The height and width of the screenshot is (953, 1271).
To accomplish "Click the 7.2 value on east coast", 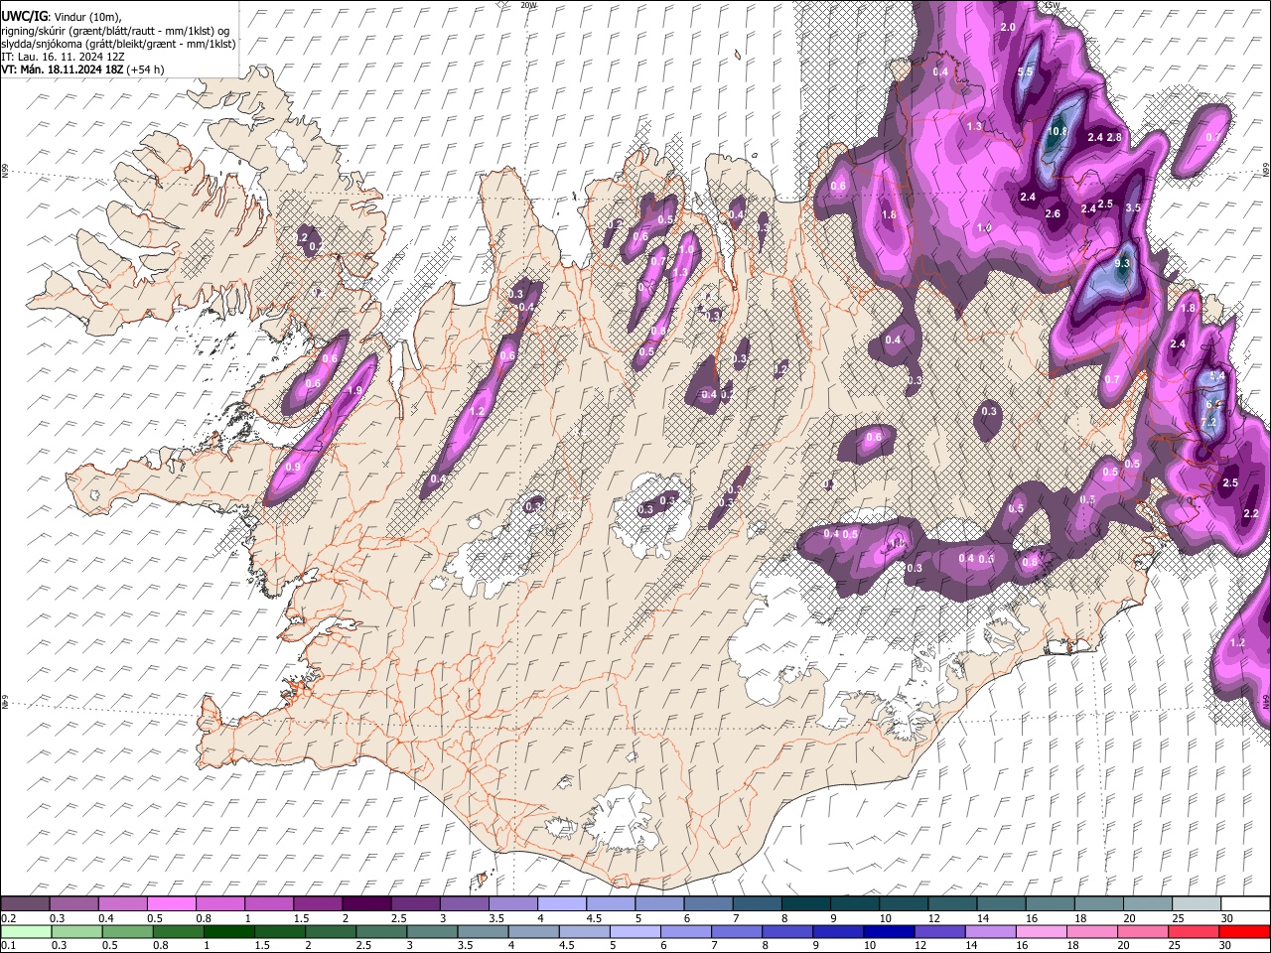I will click(1208, 423).
